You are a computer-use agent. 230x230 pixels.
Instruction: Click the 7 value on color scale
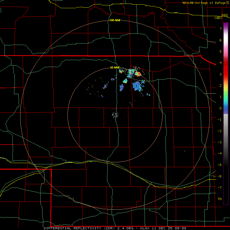(221, 29)
